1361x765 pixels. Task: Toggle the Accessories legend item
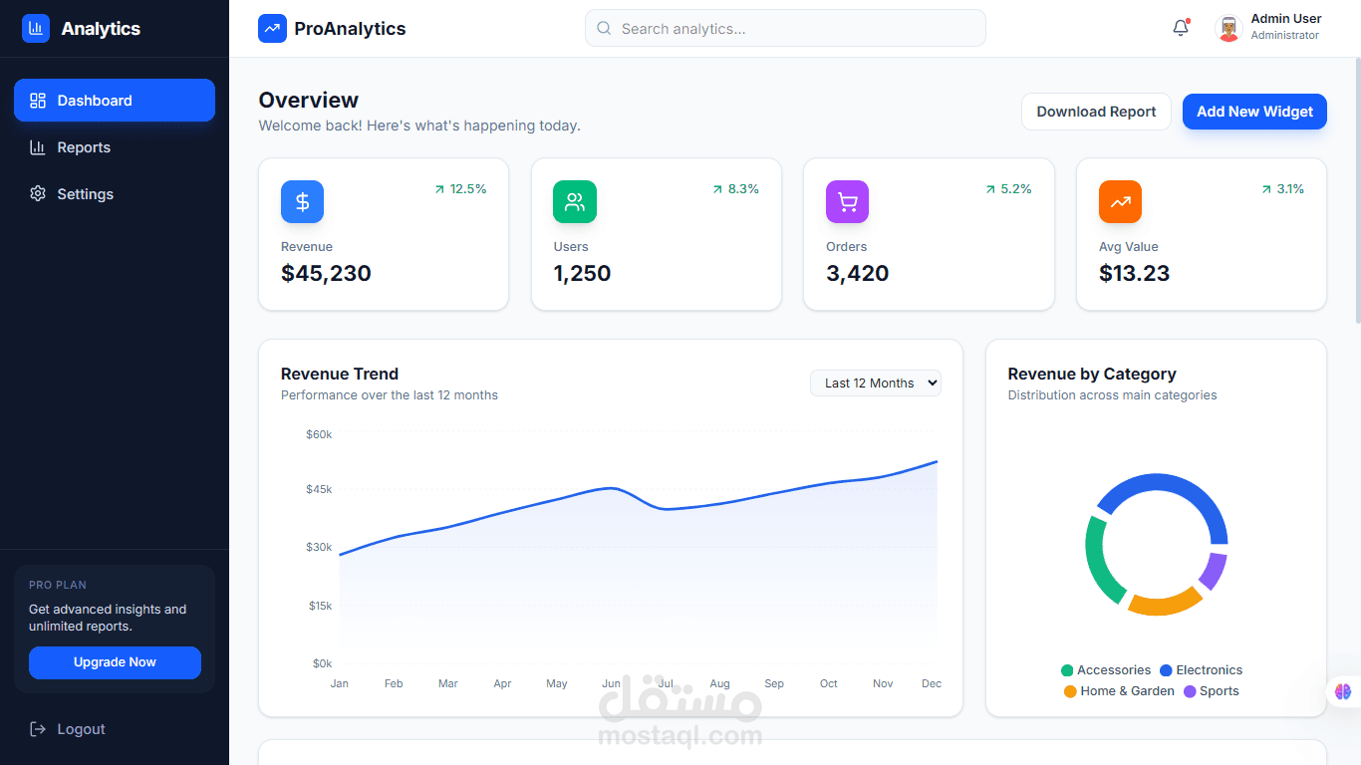1106,669
